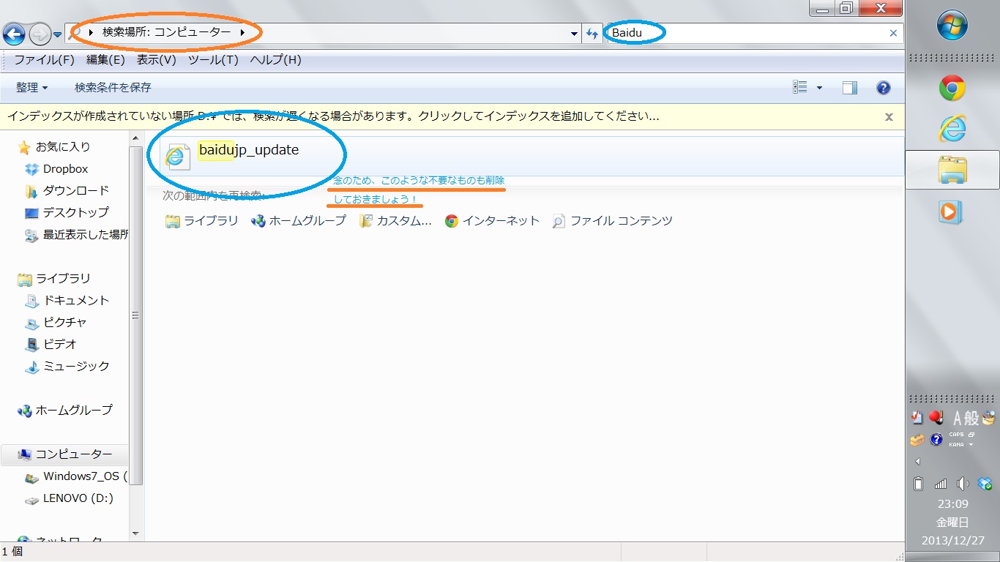
Task: Search again in ファイル コンテンツ
Action: point(612,221)
